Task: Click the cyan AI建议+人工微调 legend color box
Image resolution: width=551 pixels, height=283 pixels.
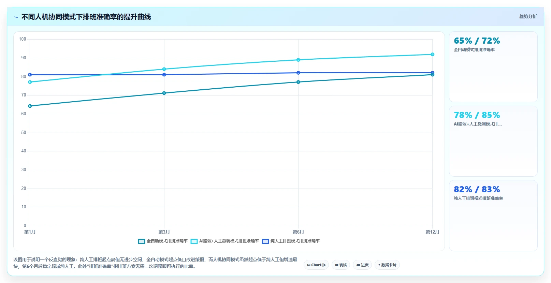Action: click(x=194, y=241)
